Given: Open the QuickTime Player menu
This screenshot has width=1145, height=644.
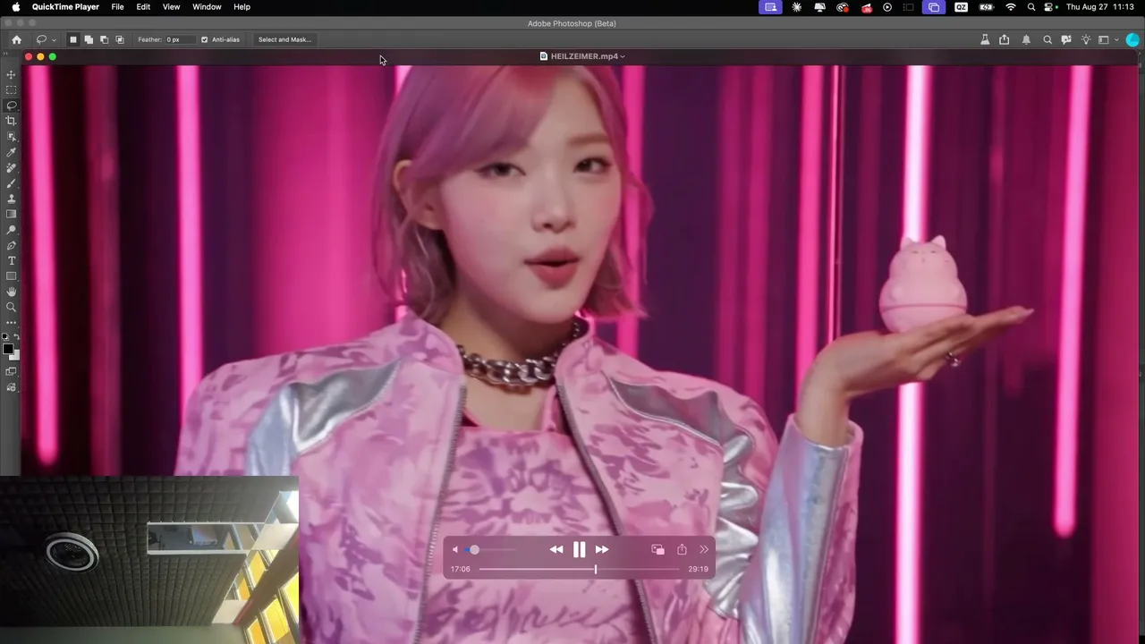Looking at the screenshot, I should click(65, 7).
